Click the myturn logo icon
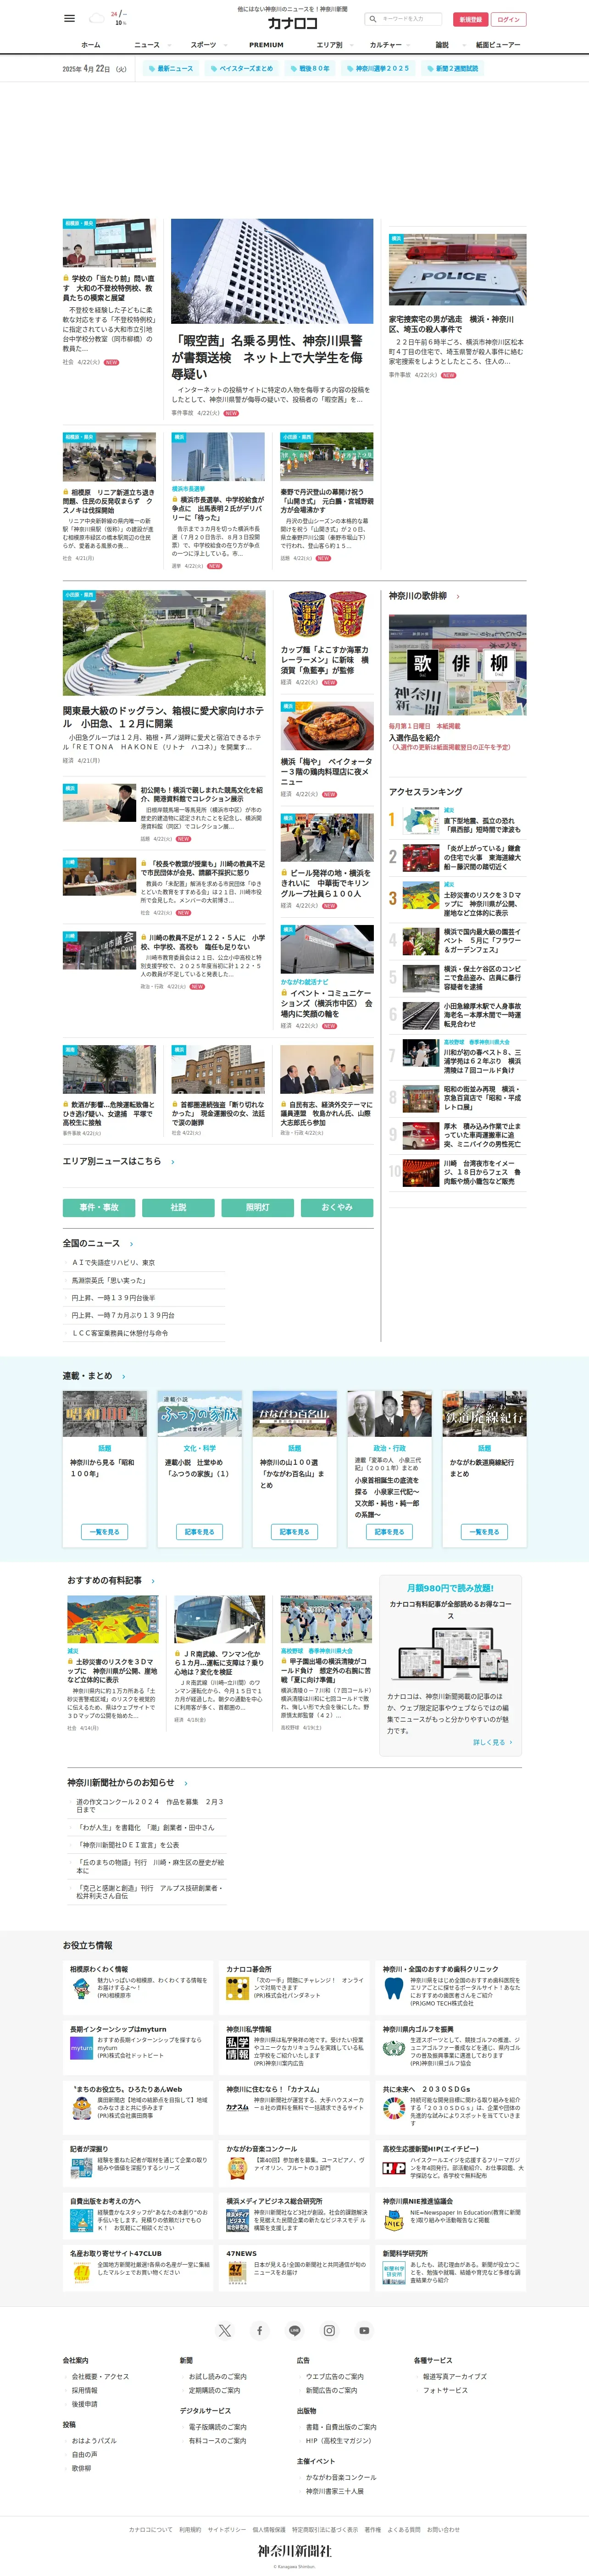 81,2048
